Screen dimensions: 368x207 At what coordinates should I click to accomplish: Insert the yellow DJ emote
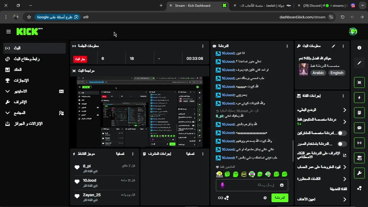pos(219,174)
